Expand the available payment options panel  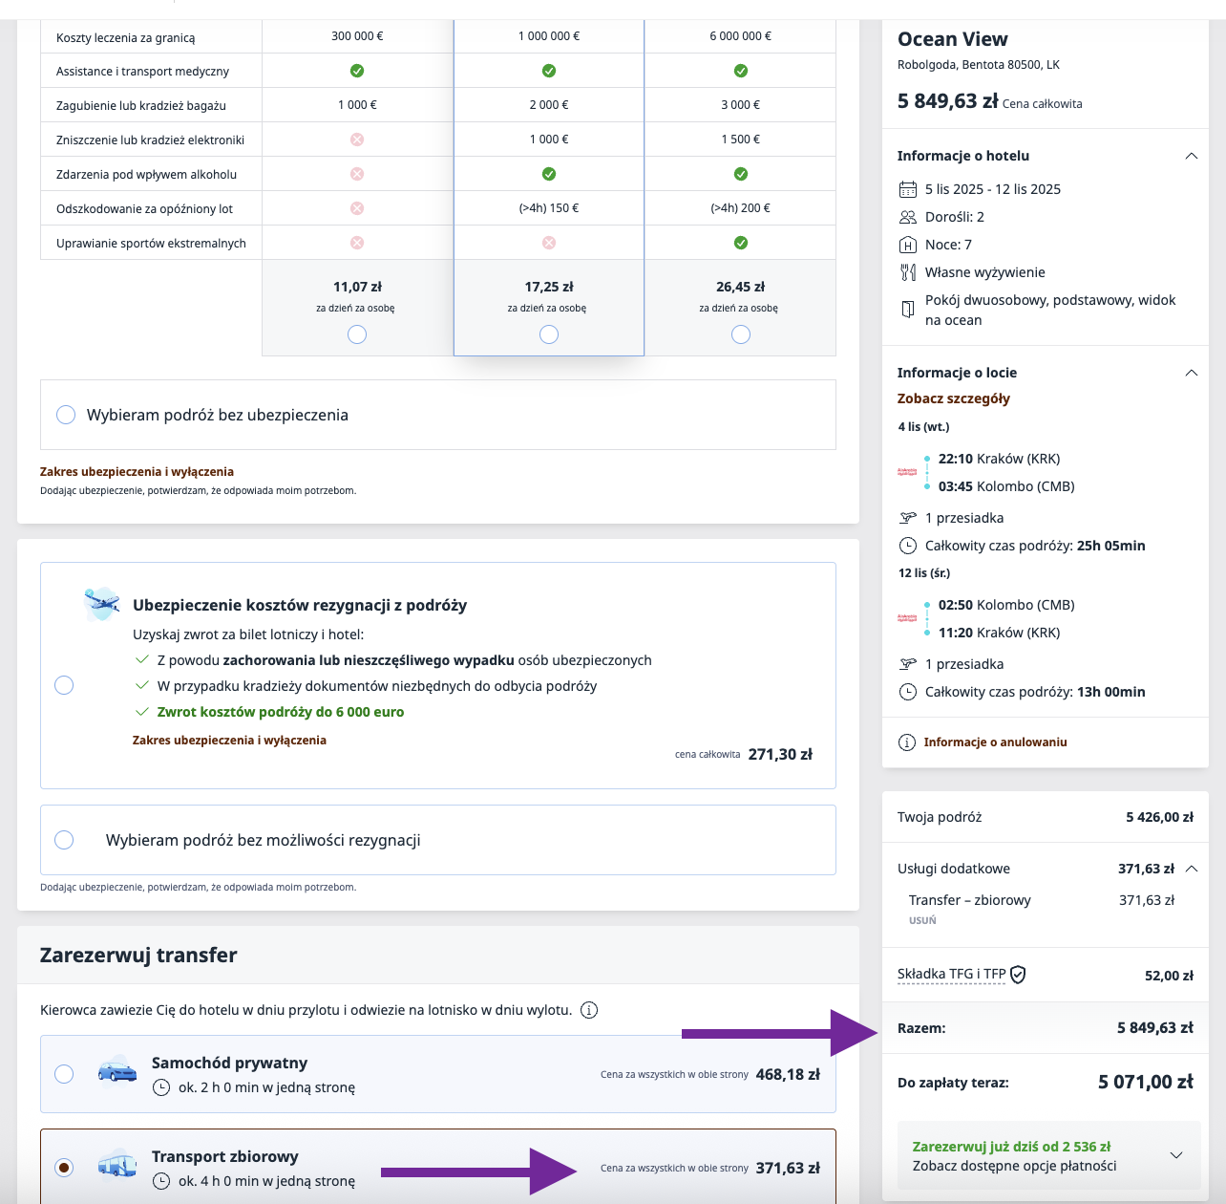[1176, 1155]
